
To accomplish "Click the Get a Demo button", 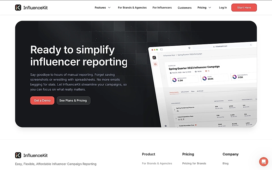I will [x=42, y=100].
